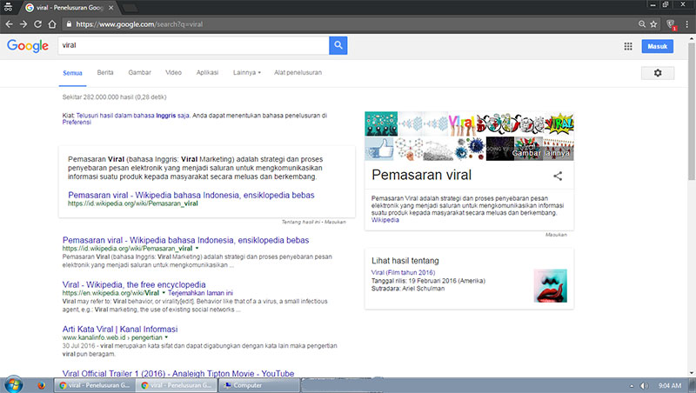The height and width of the screenshot is (393, 696).
Task: Open Viral - Wikipedia, the free encyclopedia
Action: 134,285
